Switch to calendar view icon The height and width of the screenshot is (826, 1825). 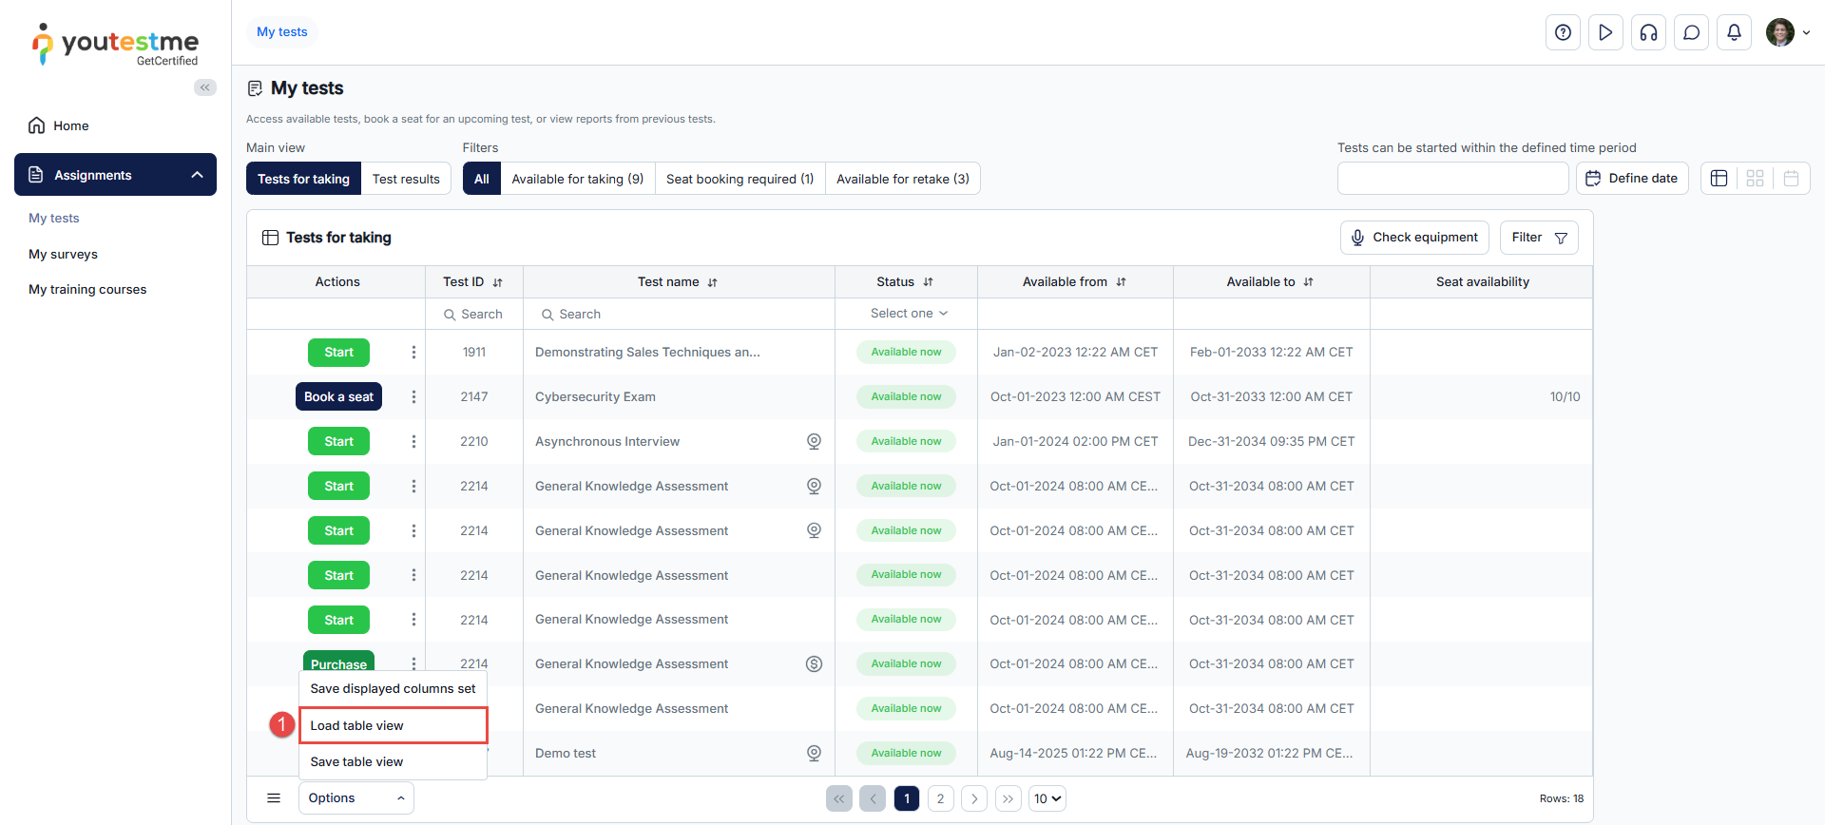click(1791, 179)
